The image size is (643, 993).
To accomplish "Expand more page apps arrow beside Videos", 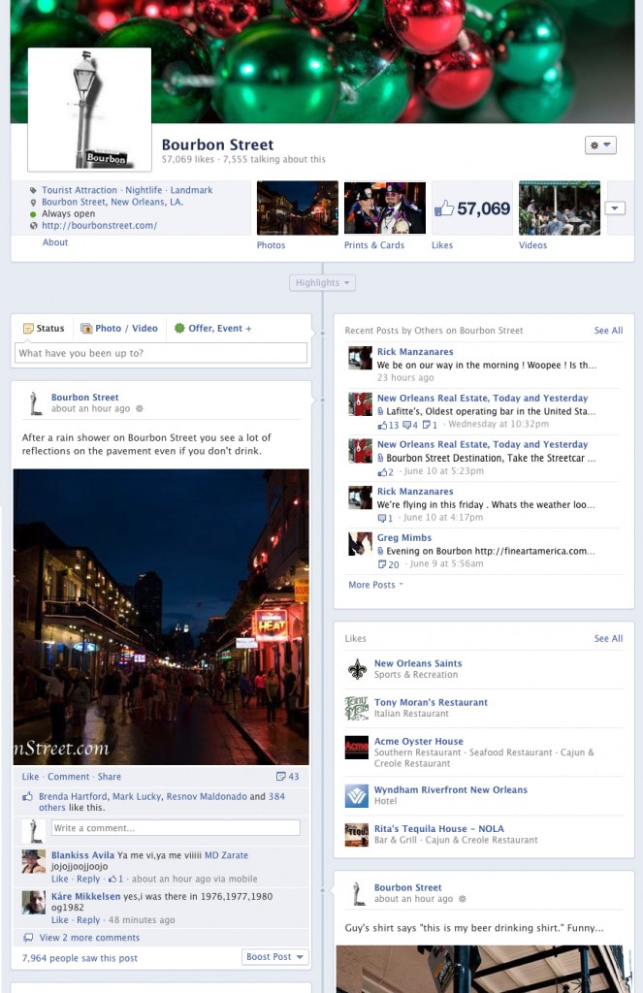I will point(615,208).
